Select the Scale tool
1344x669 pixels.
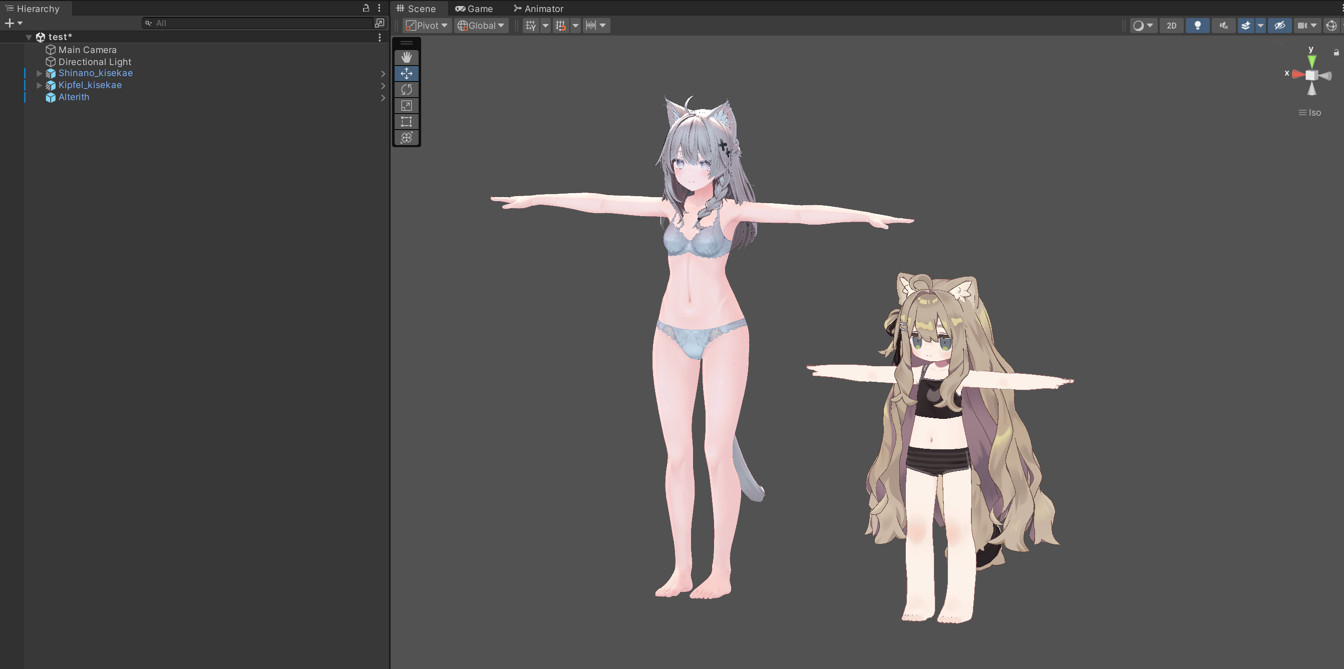[x=407, y=106]
